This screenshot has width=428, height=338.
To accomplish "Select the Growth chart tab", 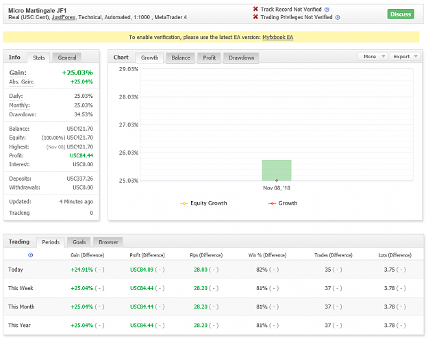I will pos(149,57).
